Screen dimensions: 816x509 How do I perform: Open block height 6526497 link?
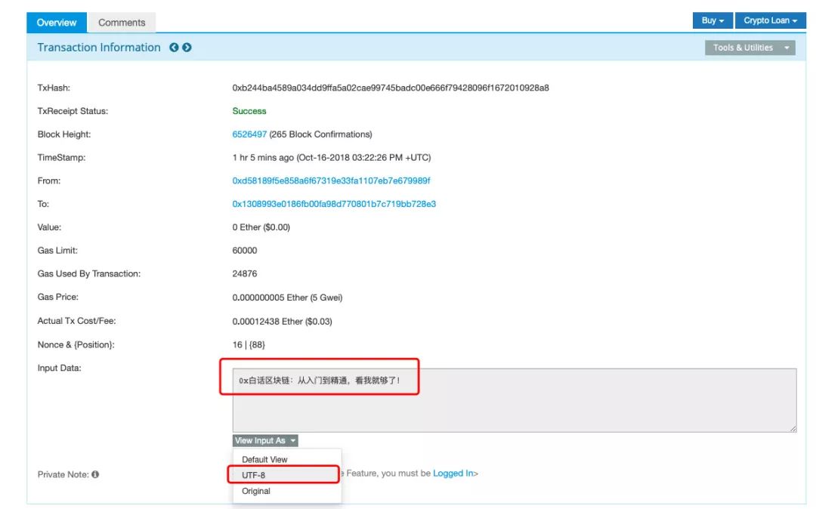[249, 134]
